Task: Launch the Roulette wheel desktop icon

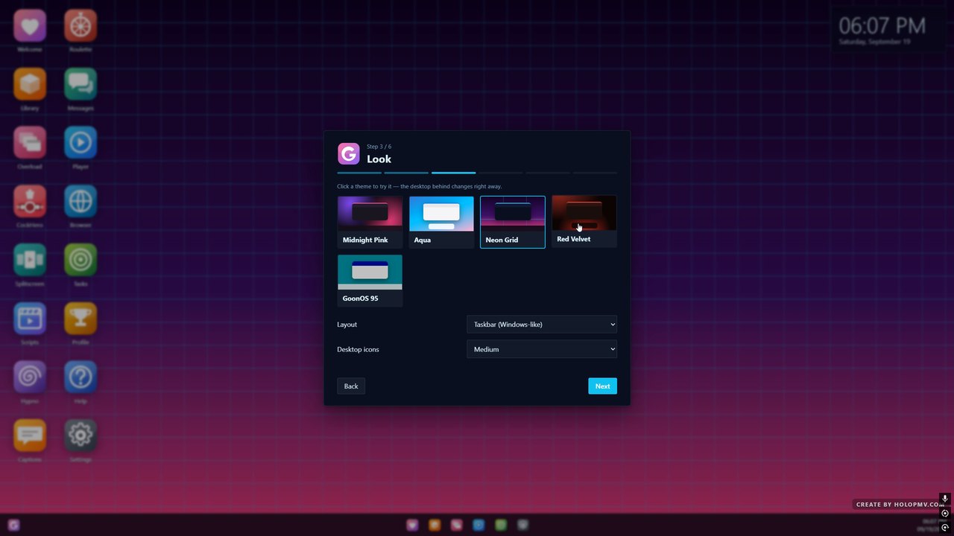Action: click(80, 26)
